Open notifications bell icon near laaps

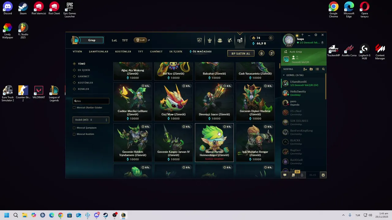[322, 43]
